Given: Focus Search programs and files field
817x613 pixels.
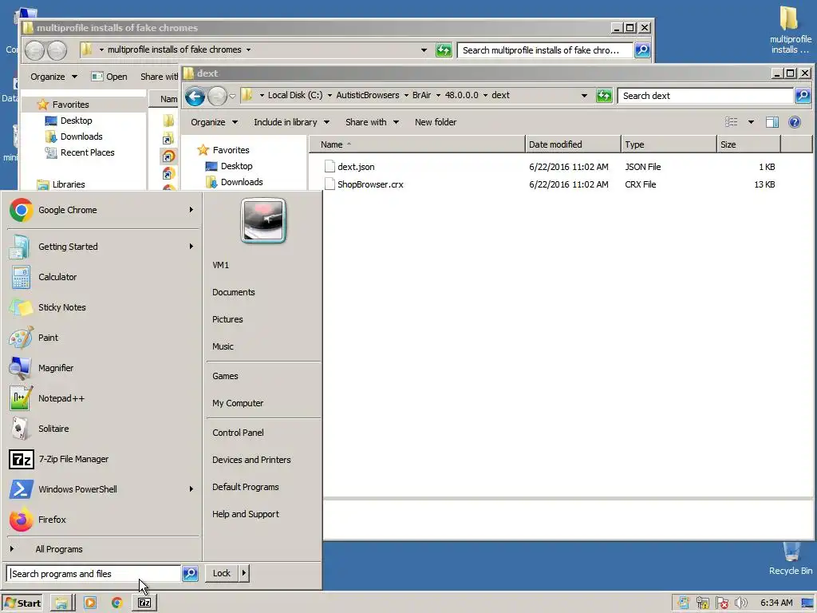Looking at the screenshot, I should pyautogui.click(x=94, y=573).
